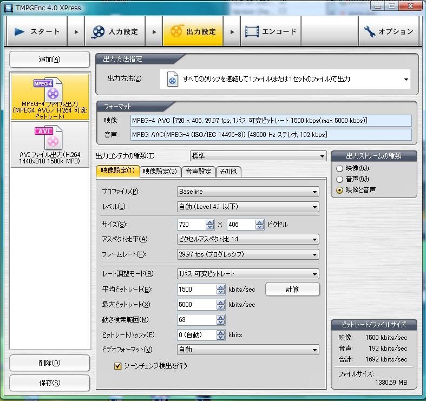Screen dimensions: 426x401
Task: Select 音声のみ stream type
Action: coord(339,179)
